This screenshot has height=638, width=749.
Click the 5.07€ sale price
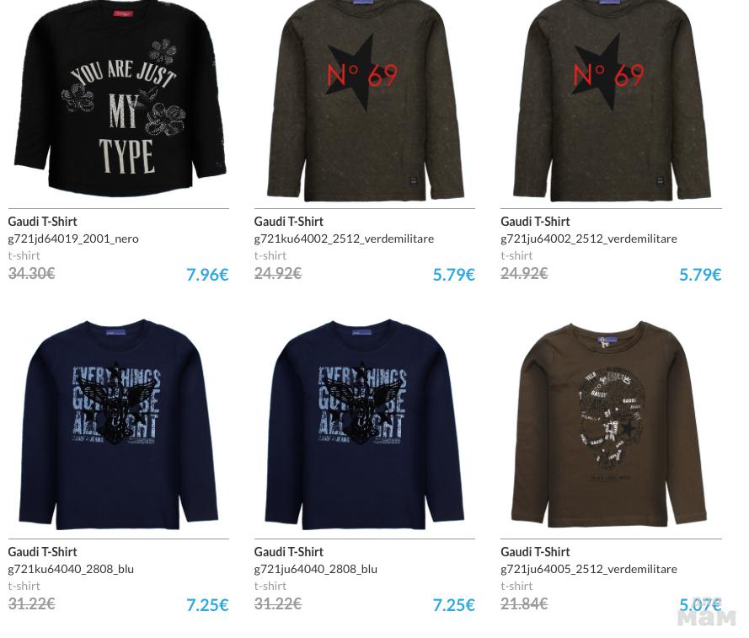[x=700, y=605]
